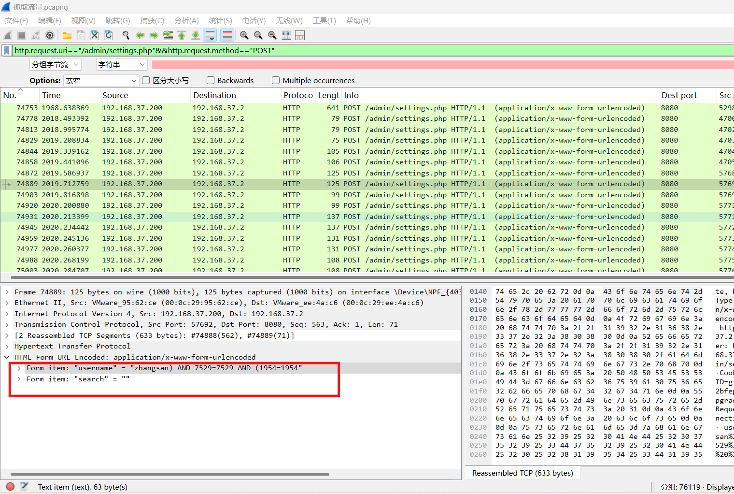Click the pink search string input field

(x=442, y=65)
